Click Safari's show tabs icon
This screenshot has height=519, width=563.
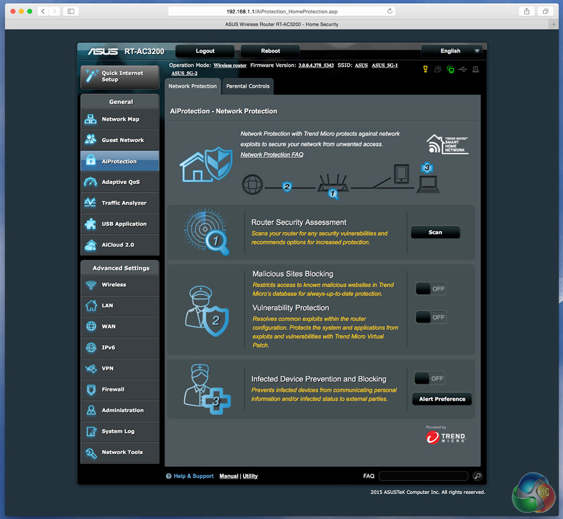(x=545, y=11)
